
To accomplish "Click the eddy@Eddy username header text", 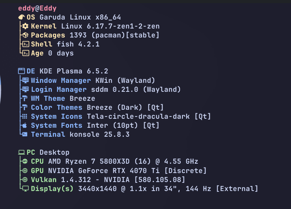I will coord(37,9).
